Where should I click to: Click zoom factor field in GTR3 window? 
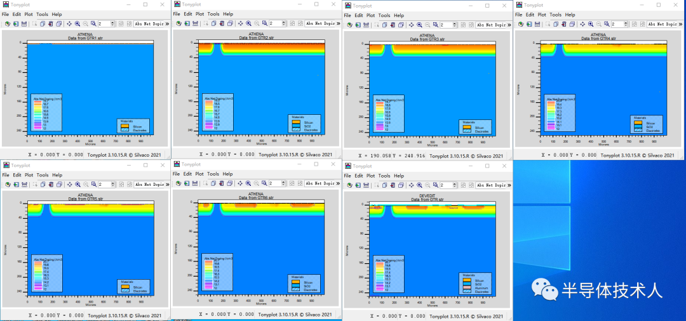pyautogui.click(x=446, y=25)
